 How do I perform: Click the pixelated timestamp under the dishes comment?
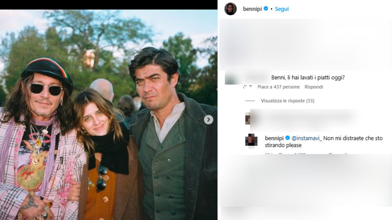tap(247, 87)
